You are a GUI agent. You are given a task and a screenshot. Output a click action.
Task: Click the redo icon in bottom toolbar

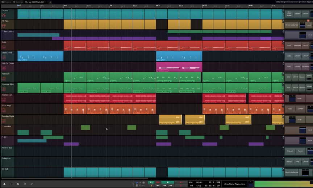coord(25,184)
